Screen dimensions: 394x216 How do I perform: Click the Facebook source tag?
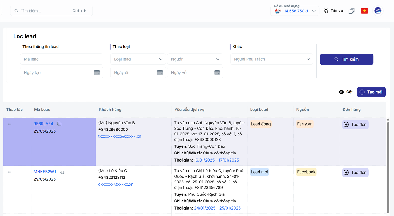coord(306,172)
